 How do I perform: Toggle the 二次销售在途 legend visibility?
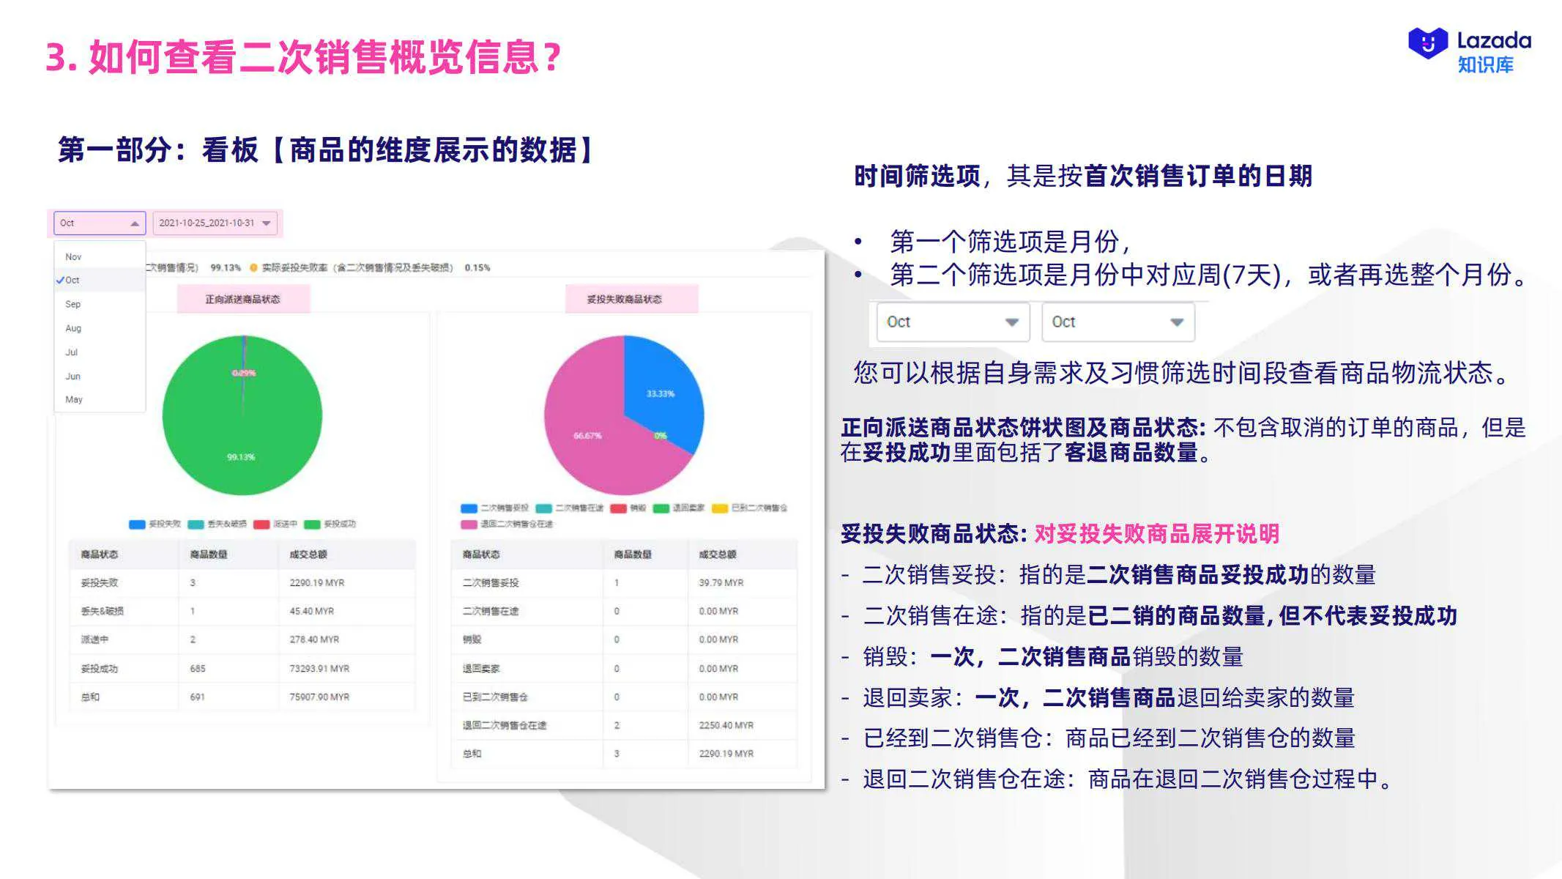(x=543, y=508)
